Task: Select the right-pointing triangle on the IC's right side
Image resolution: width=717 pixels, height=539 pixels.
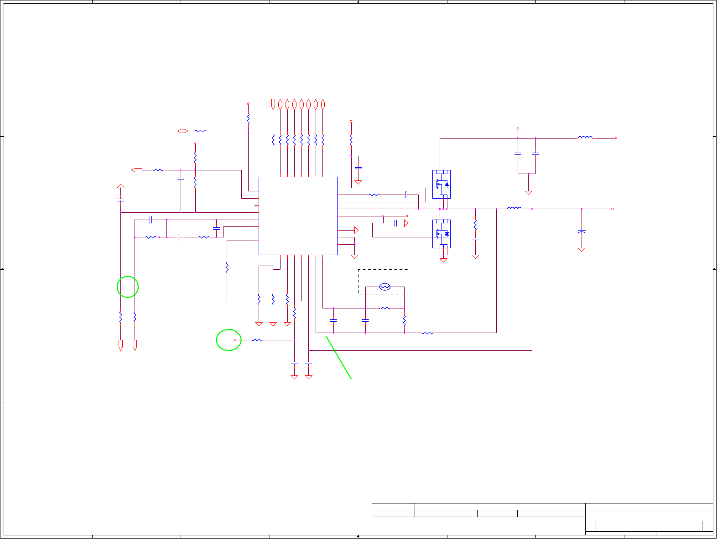Action: pos(356,231)
